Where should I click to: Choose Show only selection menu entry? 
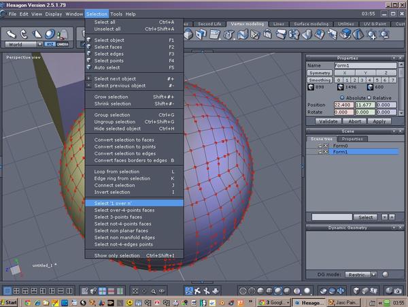coord(134,255)
